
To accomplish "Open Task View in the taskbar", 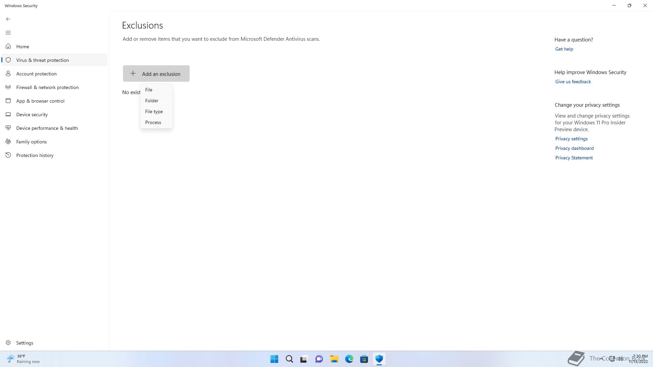I will pyautogui.click(x=304, y=359).
